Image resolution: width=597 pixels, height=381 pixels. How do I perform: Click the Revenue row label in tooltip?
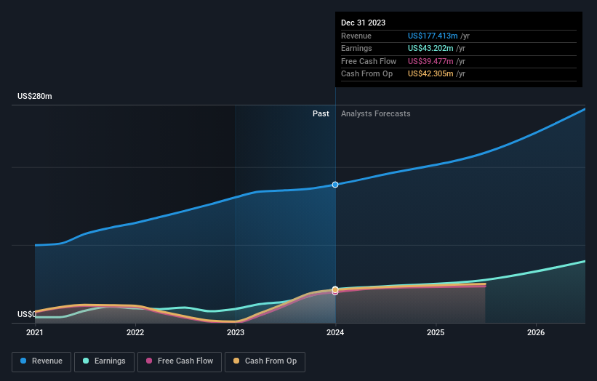[x=356, y=36]
